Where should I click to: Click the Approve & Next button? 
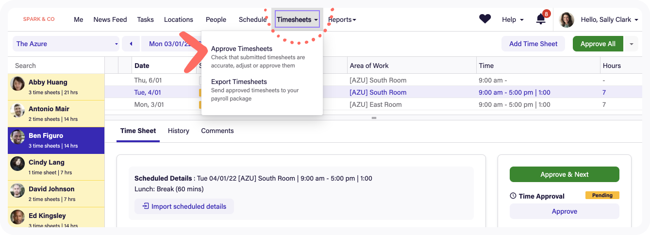tap(564, 174)
